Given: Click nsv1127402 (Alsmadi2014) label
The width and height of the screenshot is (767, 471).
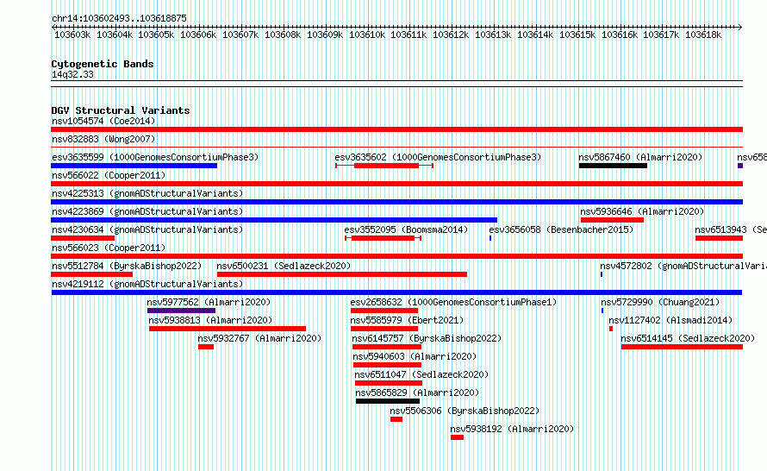Looking at the screenshot, I should tap(670, 320).
